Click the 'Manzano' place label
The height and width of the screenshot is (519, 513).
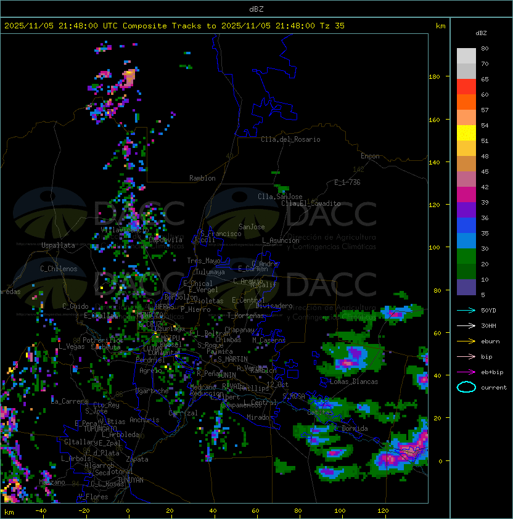(x=52, y=482)
